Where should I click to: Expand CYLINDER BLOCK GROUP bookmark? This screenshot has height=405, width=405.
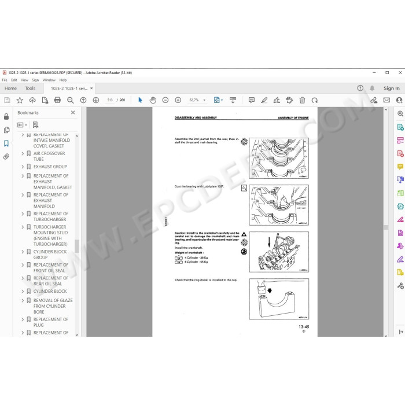23,252
